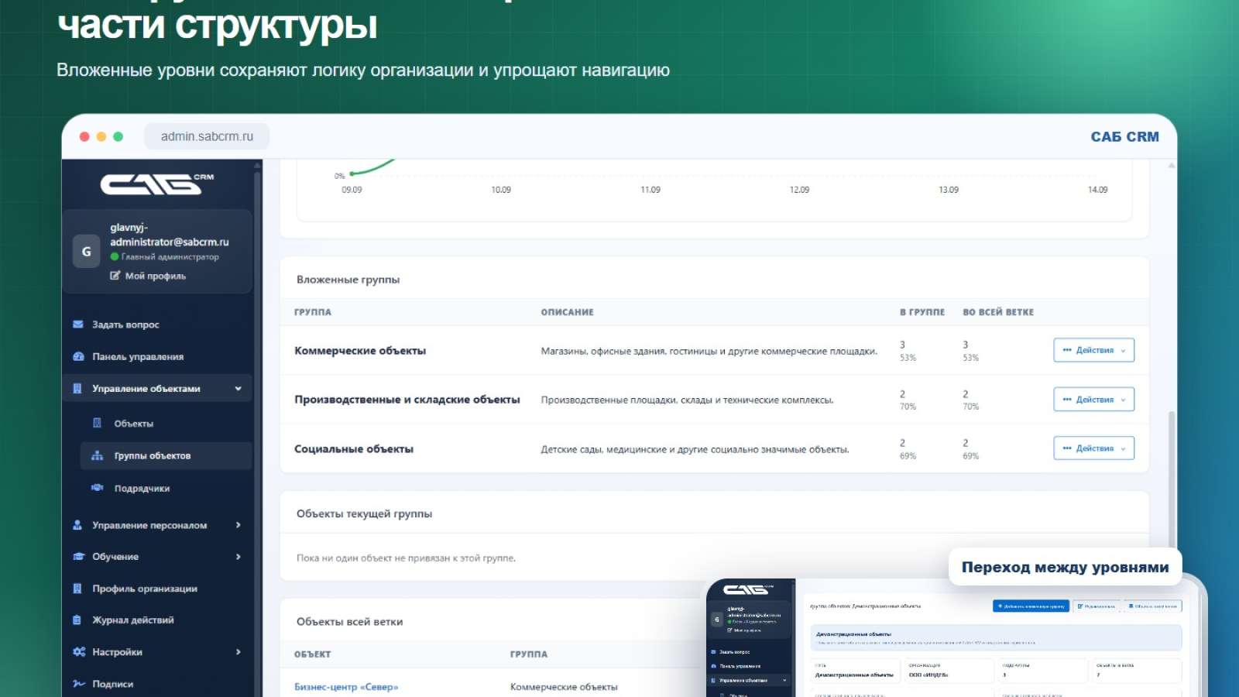Select the Социальные объекты group name
Viewport: 1239px width, 697px height.
354,449
